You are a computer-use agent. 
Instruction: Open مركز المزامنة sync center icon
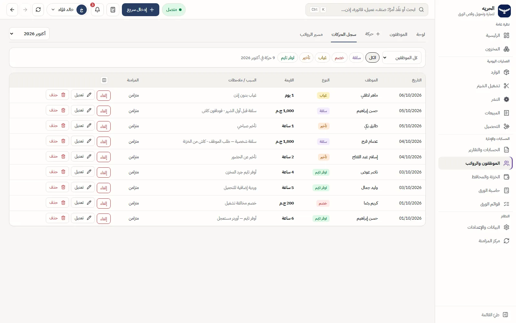click(506, 241)
